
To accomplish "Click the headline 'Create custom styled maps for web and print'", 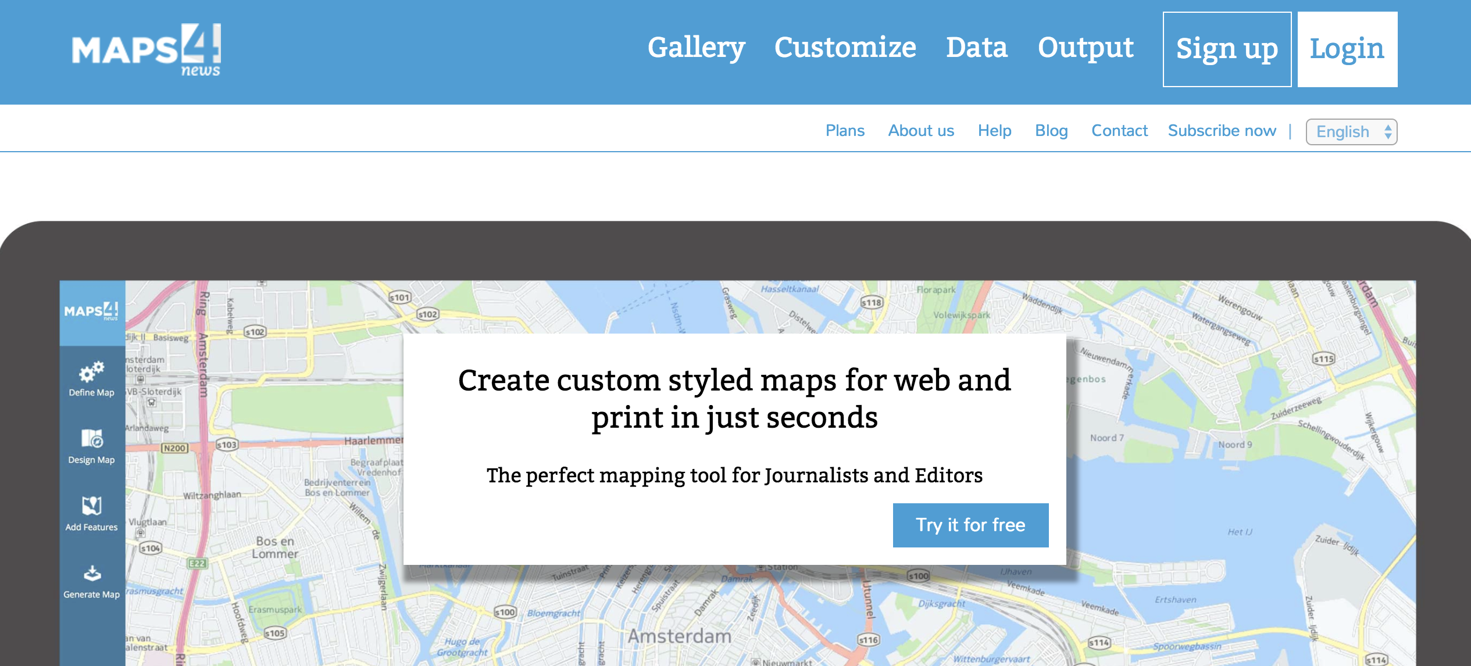I will [734, 399].
